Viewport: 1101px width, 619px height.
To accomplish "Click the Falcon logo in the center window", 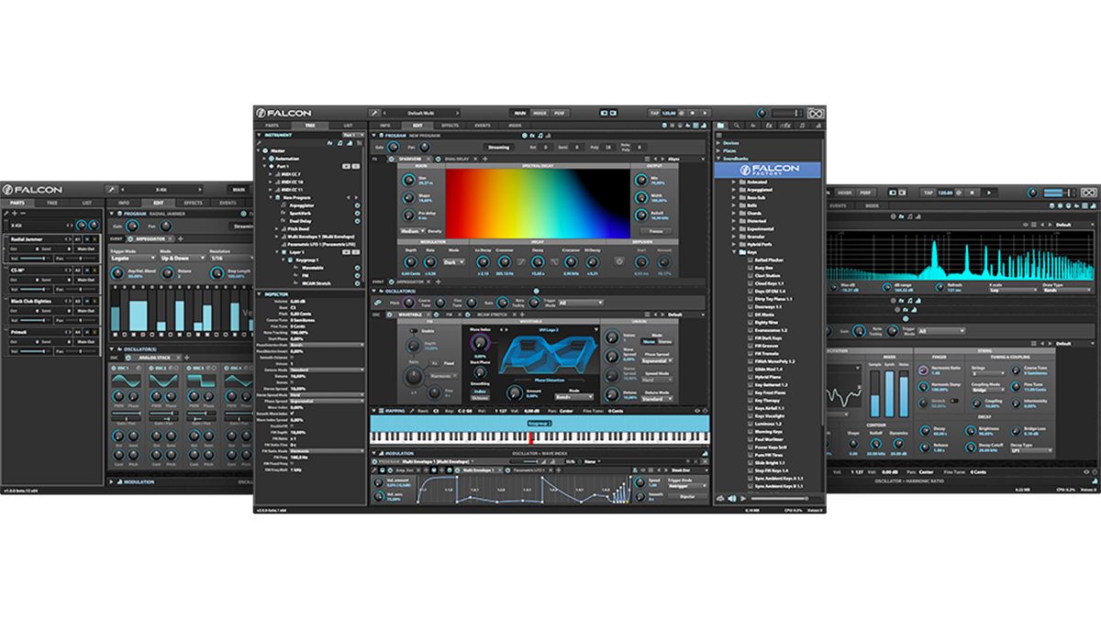I will (285, 113).
